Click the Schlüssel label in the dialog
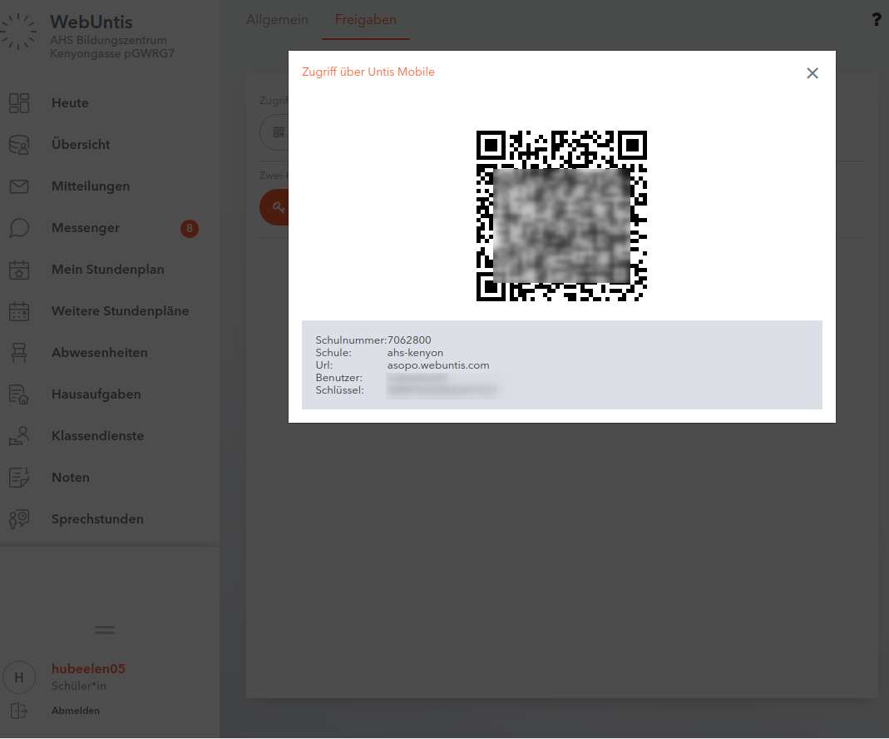Viewport: 889px width, 739px height. tap(339, 390)
